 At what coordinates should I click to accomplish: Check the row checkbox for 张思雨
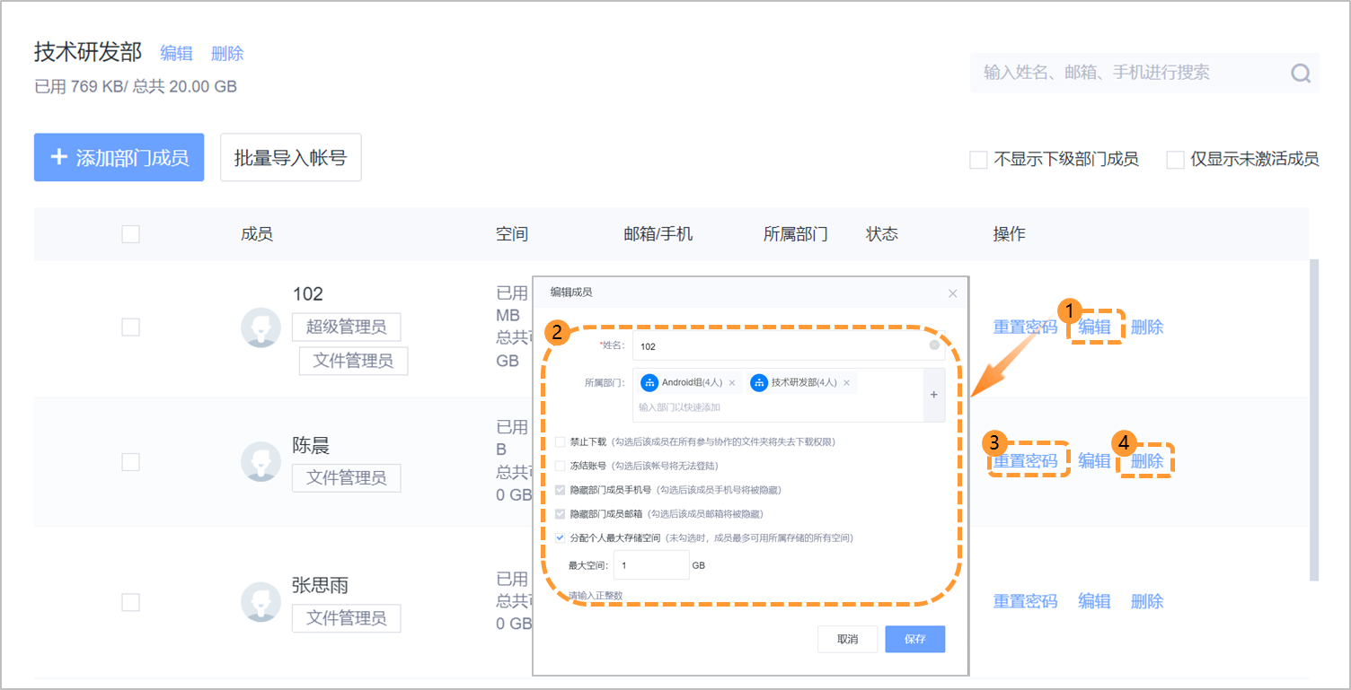pos(131,602)
